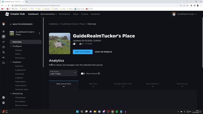Viewport: 203px width, 114px height.
Task: Open three-dot menu beside GuideRealmTucker's Place
Action: point(39,33)
